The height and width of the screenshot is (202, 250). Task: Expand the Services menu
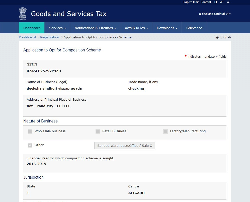click(57, 28)
